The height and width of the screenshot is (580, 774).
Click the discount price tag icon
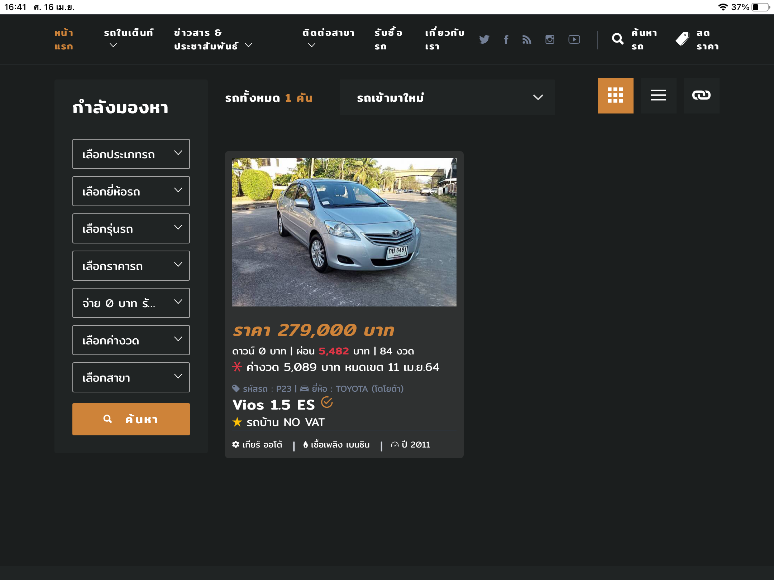683,39
